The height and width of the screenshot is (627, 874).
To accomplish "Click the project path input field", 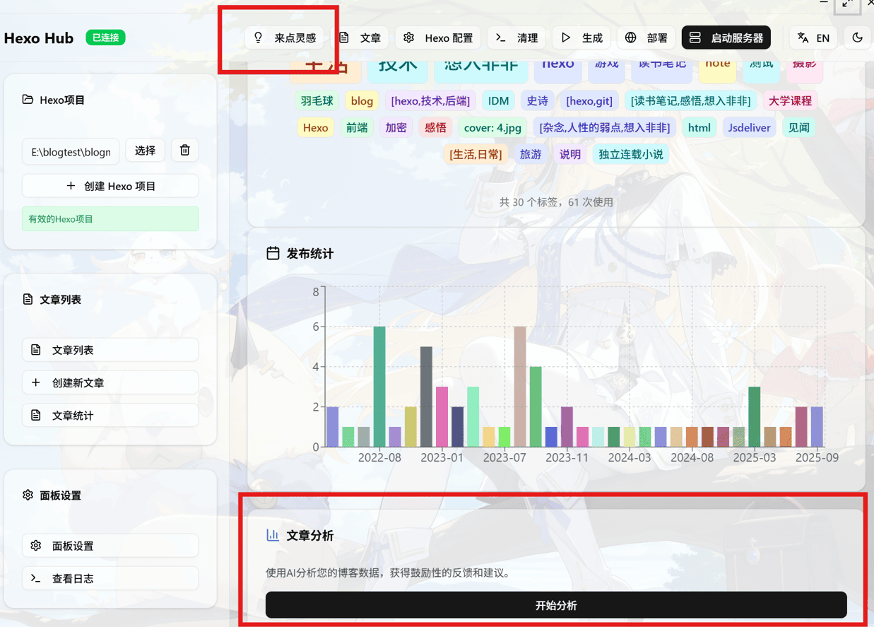I will (x=71, y=151).
